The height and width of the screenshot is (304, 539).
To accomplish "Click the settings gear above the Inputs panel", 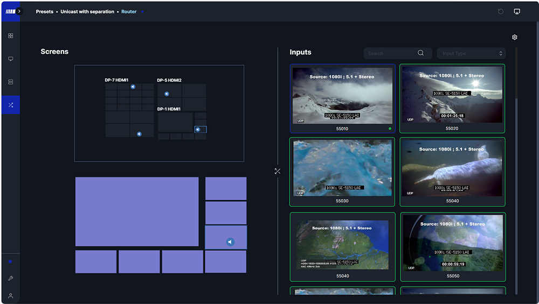I will 514,37.
